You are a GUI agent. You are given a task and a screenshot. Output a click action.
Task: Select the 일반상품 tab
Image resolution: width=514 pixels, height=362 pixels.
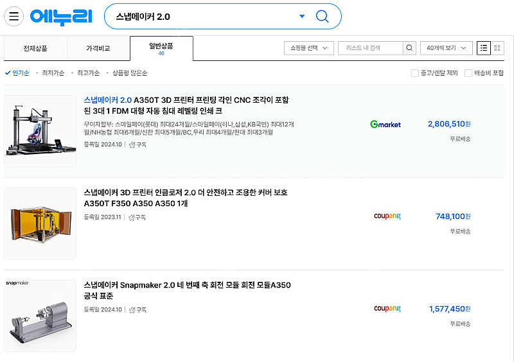(x=161, y=49)
